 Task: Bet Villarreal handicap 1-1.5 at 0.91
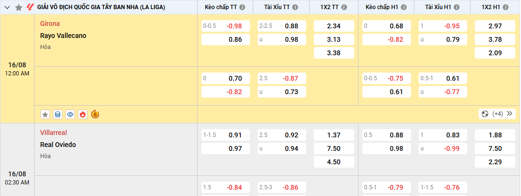coord(225,135)
